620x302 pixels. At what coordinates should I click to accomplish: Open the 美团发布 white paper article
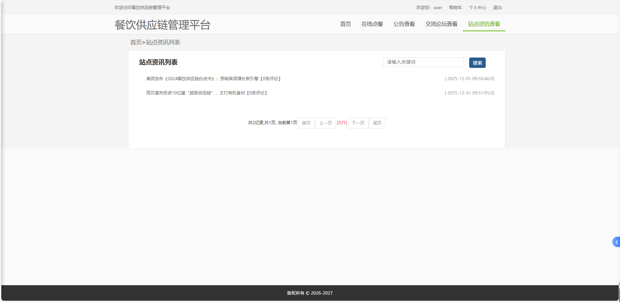213,79
